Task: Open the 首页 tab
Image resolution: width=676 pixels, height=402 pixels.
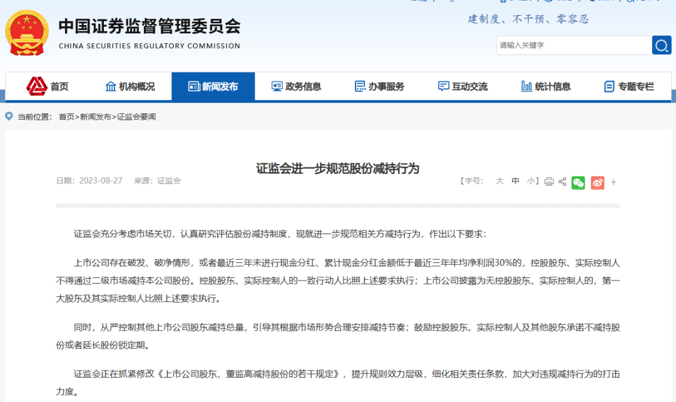Action: click(47, 86)
